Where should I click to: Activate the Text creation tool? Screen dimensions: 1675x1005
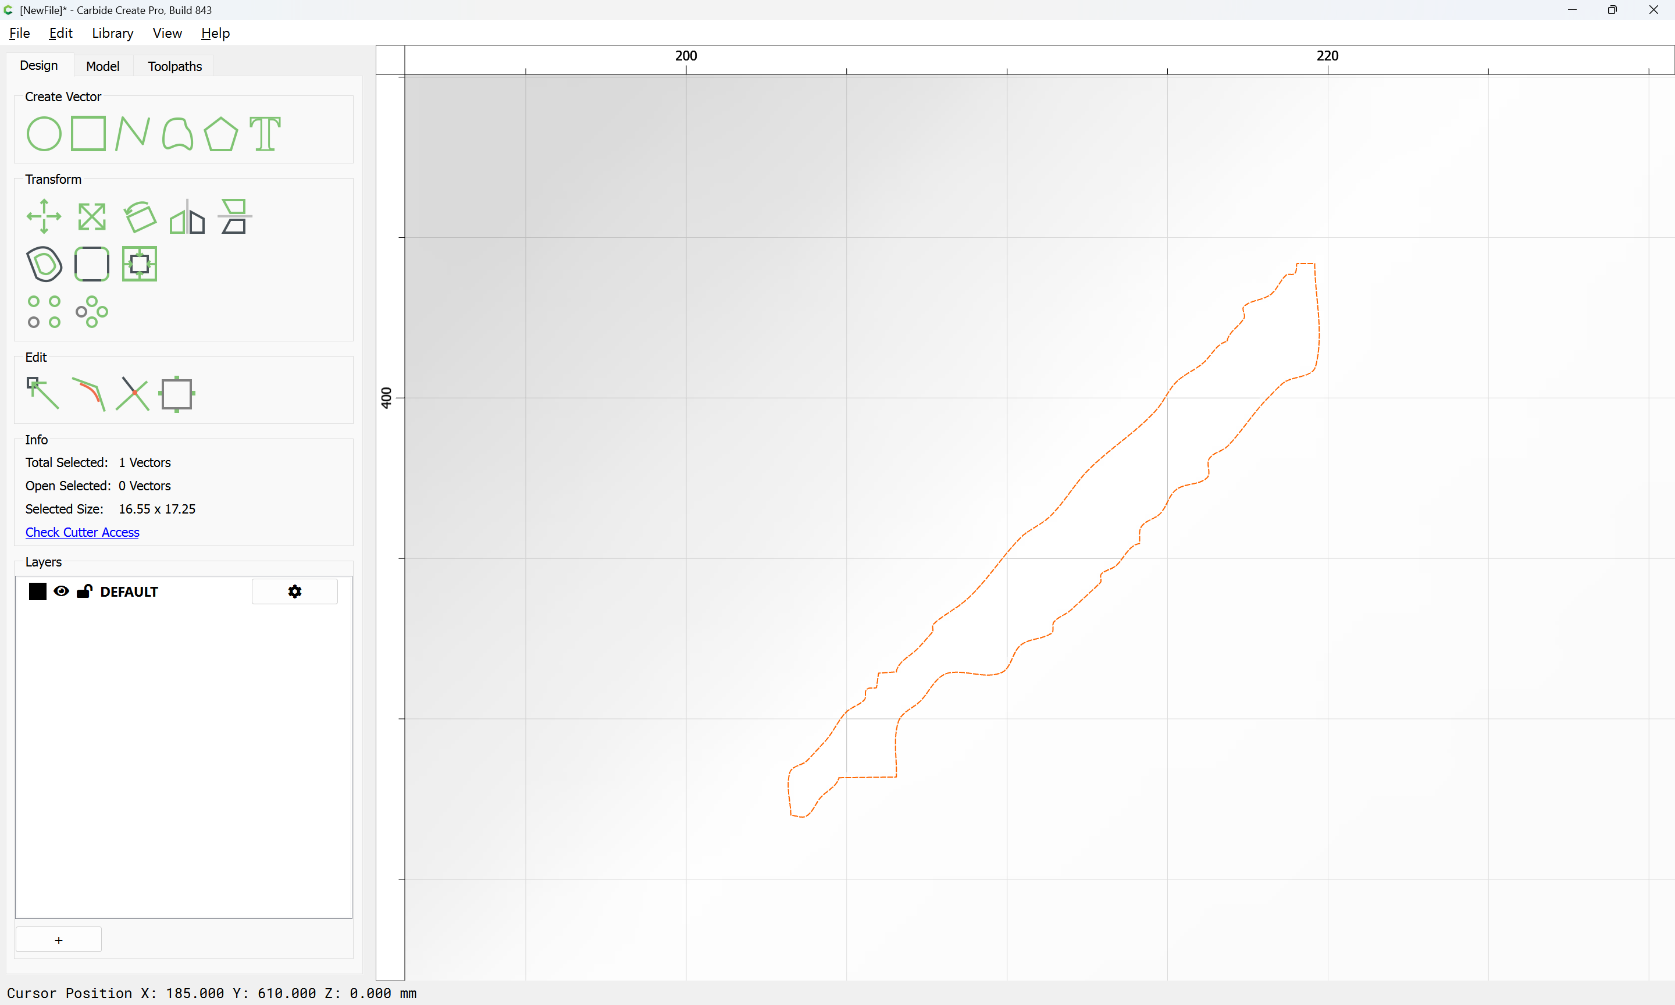pyautogui.click(x=265, y=133)
